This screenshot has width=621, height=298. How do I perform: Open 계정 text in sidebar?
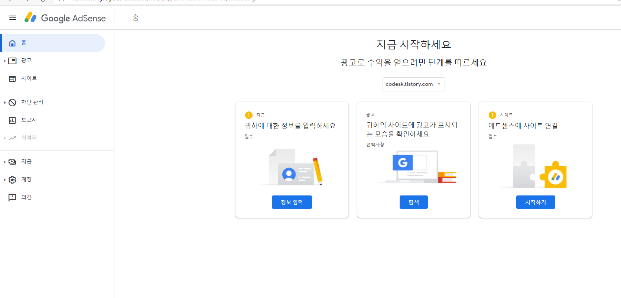(26, 179)
